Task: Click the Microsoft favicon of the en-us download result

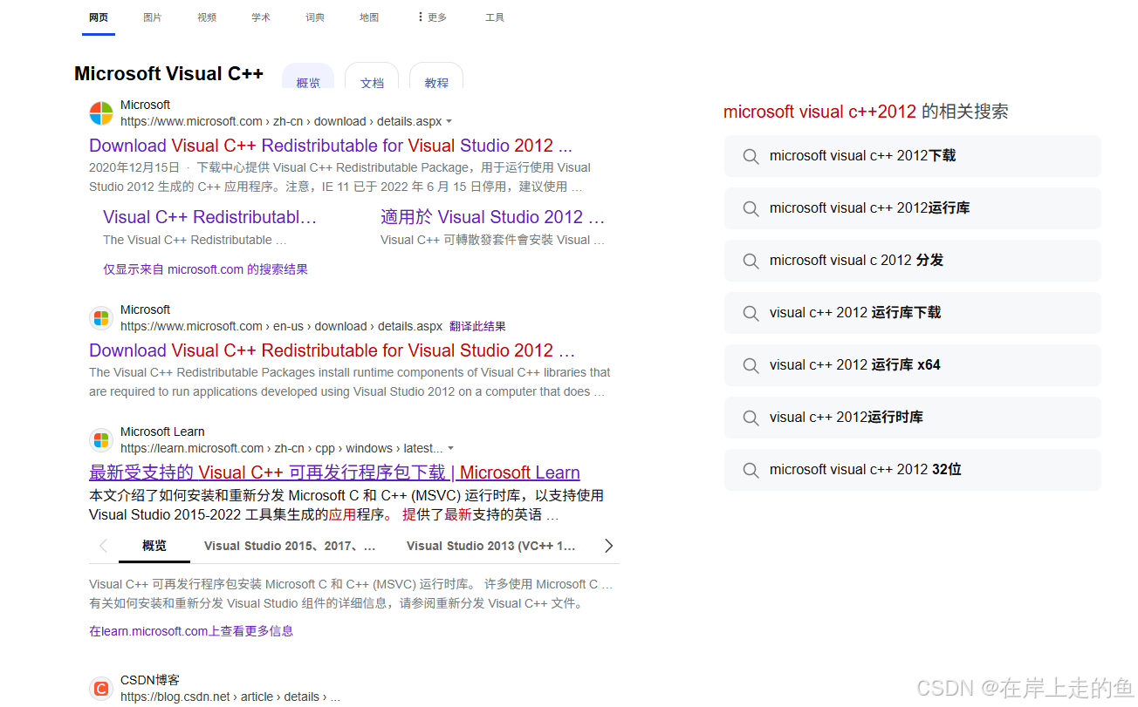Action: (101, 318)
